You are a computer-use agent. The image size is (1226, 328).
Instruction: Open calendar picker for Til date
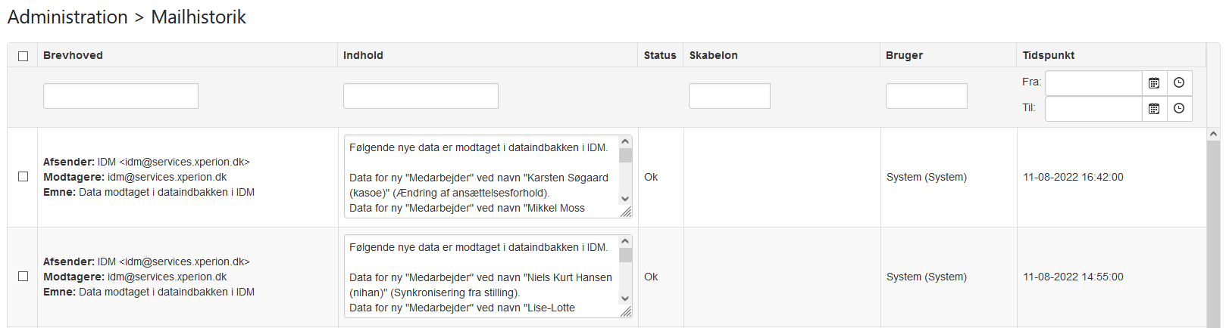point(1154,109)
